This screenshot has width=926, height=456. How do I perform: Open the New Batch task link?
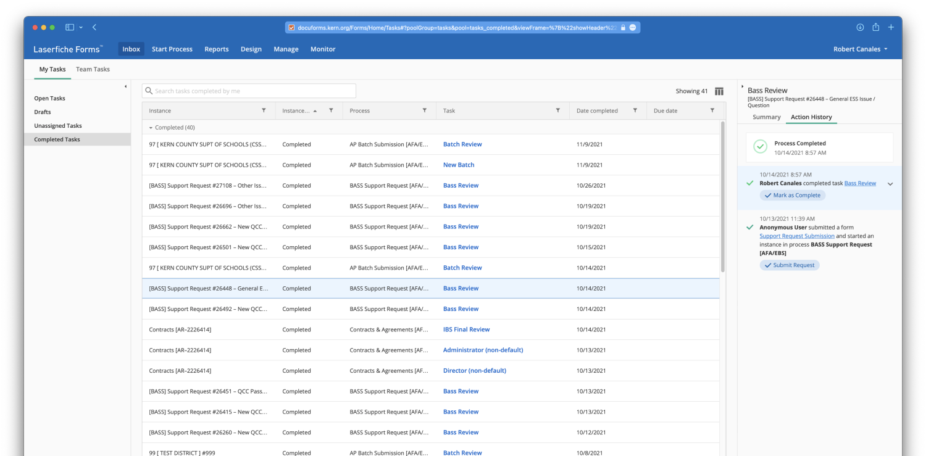[459, 165]
